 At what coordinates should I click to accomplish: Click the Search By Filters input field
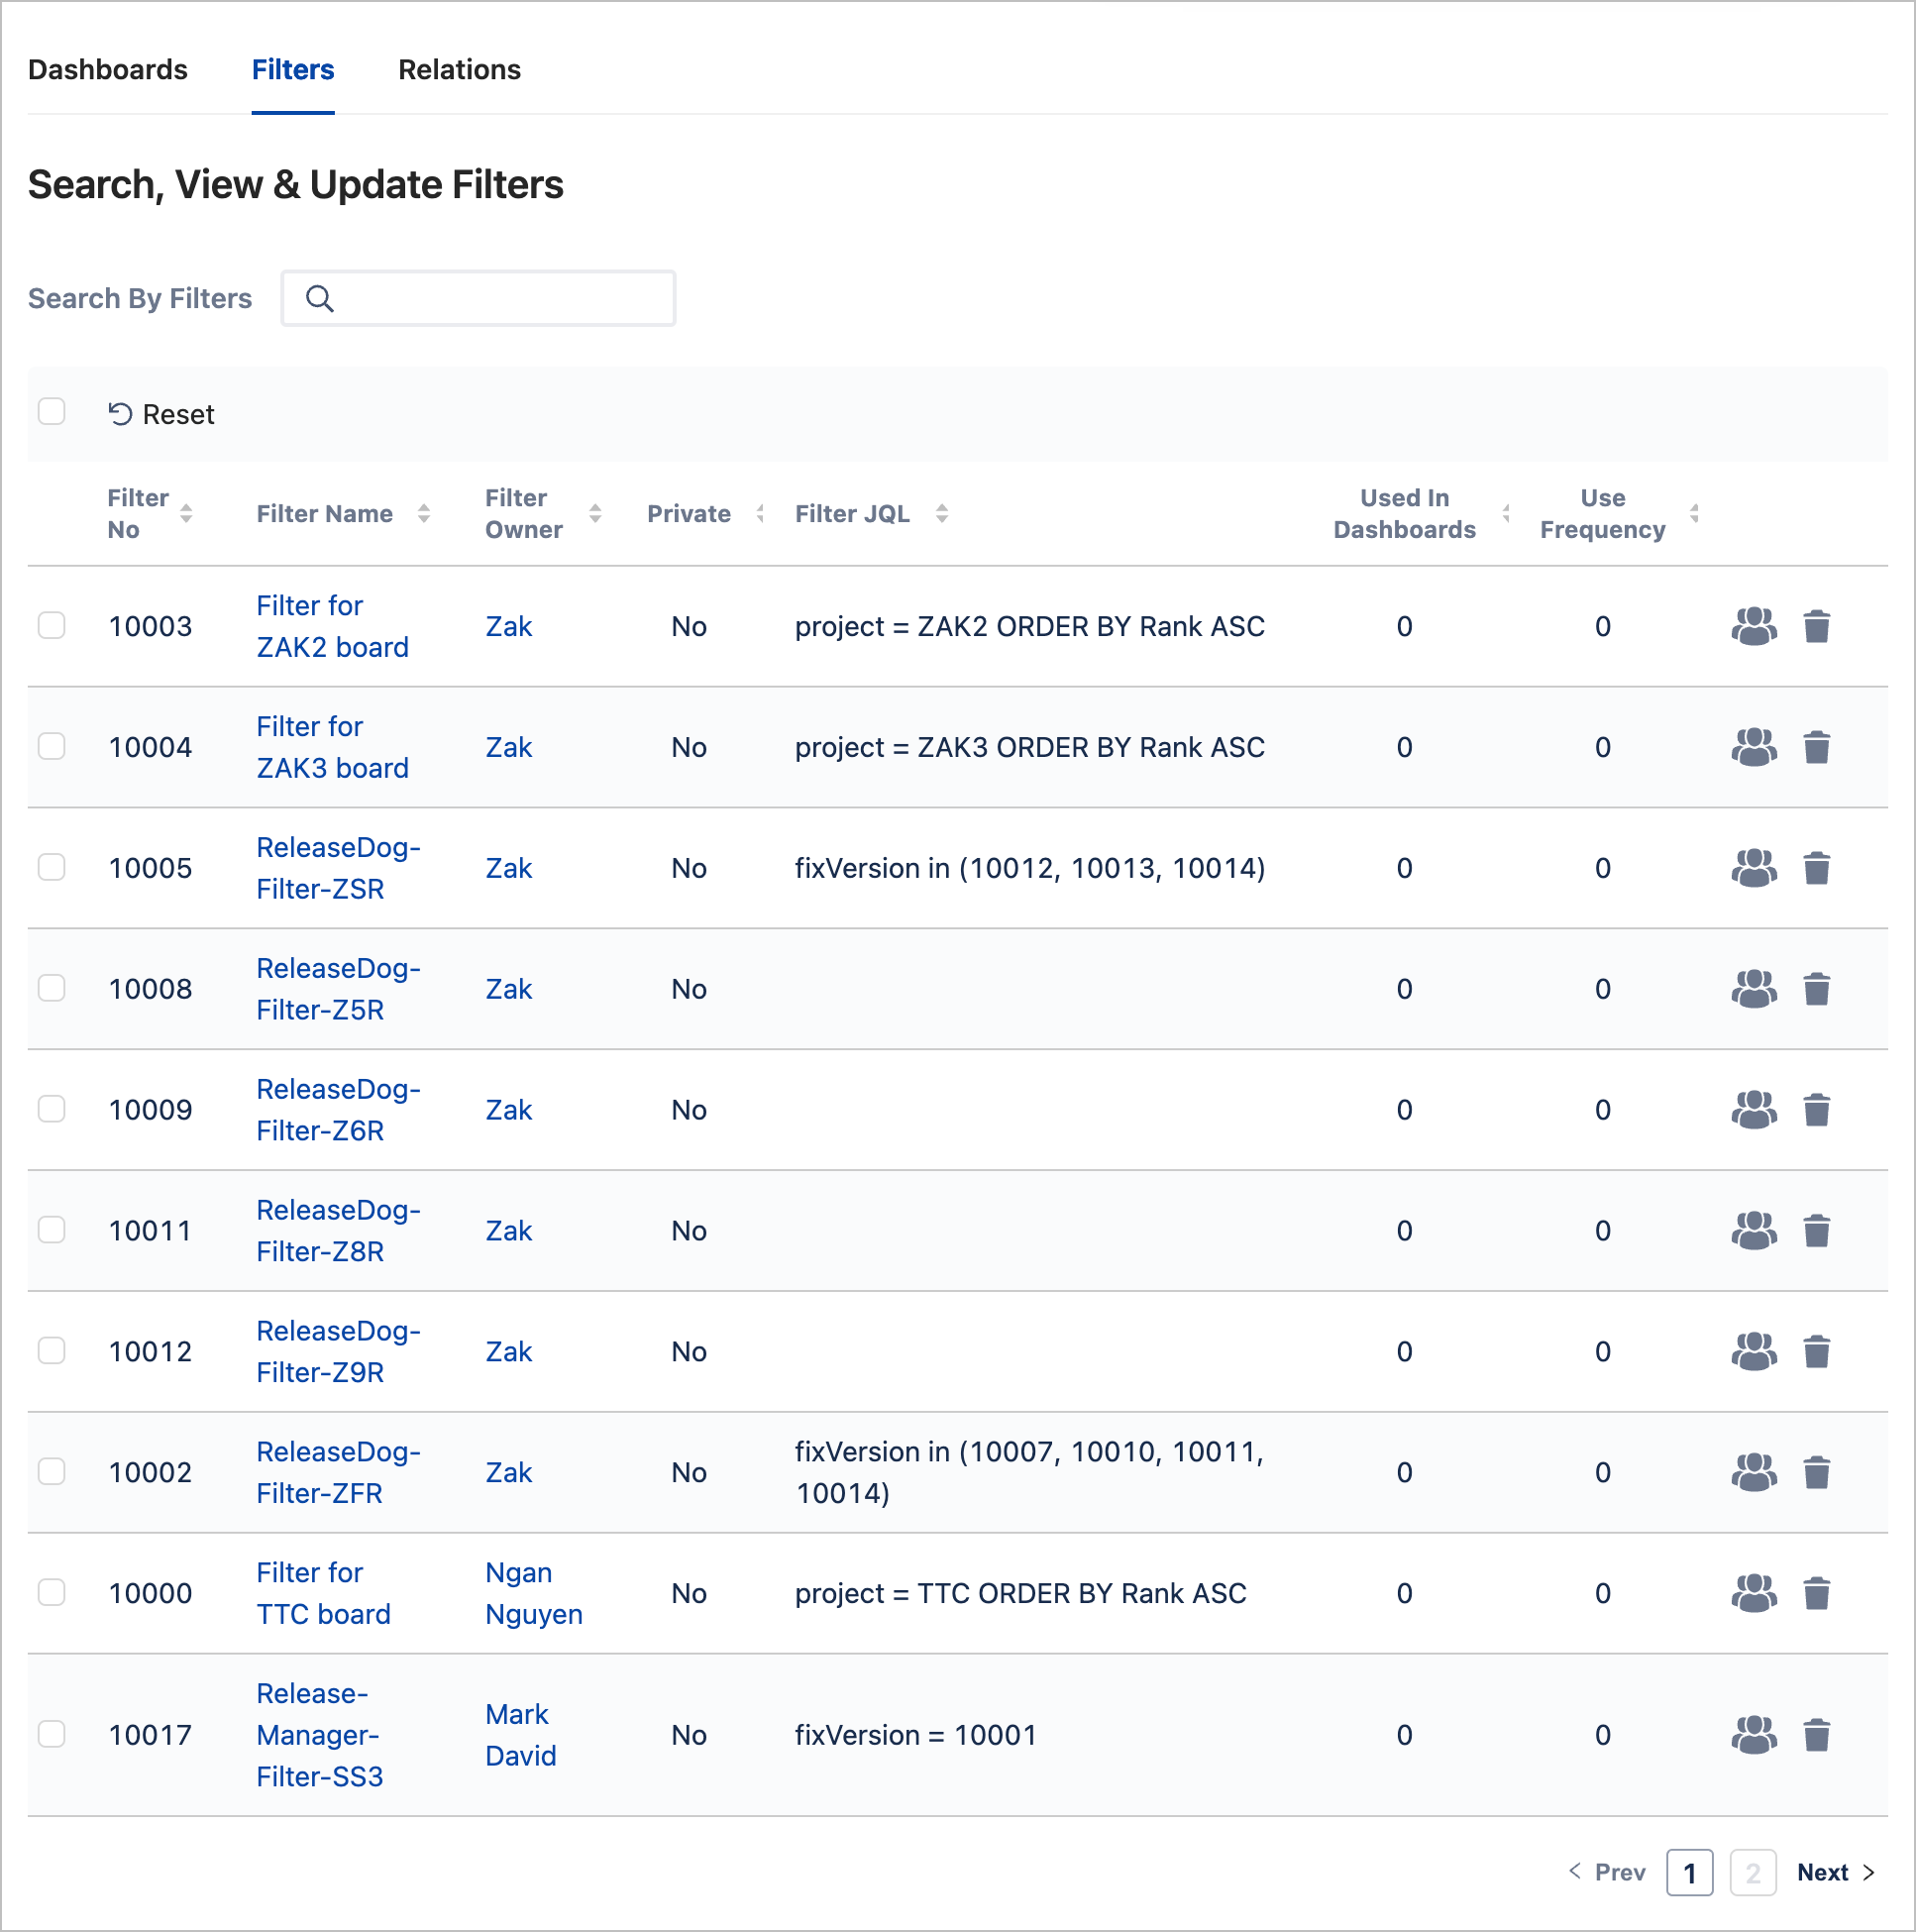478,298
